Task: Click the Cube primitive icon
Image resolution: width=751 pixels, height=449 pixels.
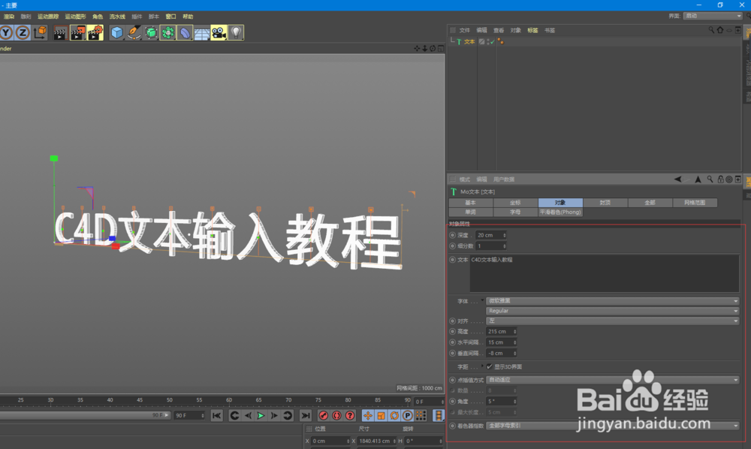Action: [x=115, y=32]
